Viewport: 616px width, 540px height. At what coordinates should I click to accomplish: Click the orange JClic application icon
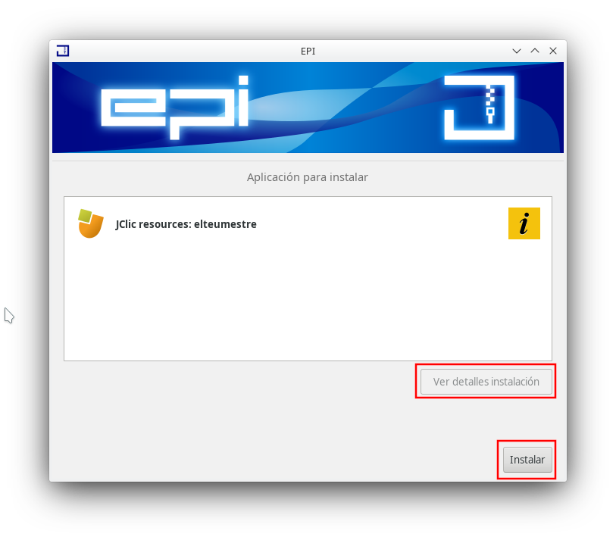91,223
